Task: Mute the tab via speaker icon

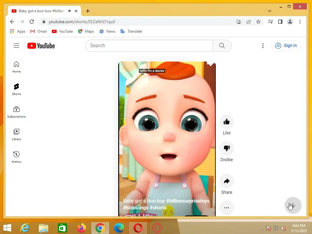Action: point(70,11)
